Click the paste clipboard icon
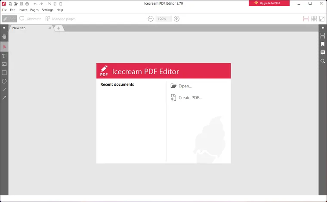 (61, 3)
